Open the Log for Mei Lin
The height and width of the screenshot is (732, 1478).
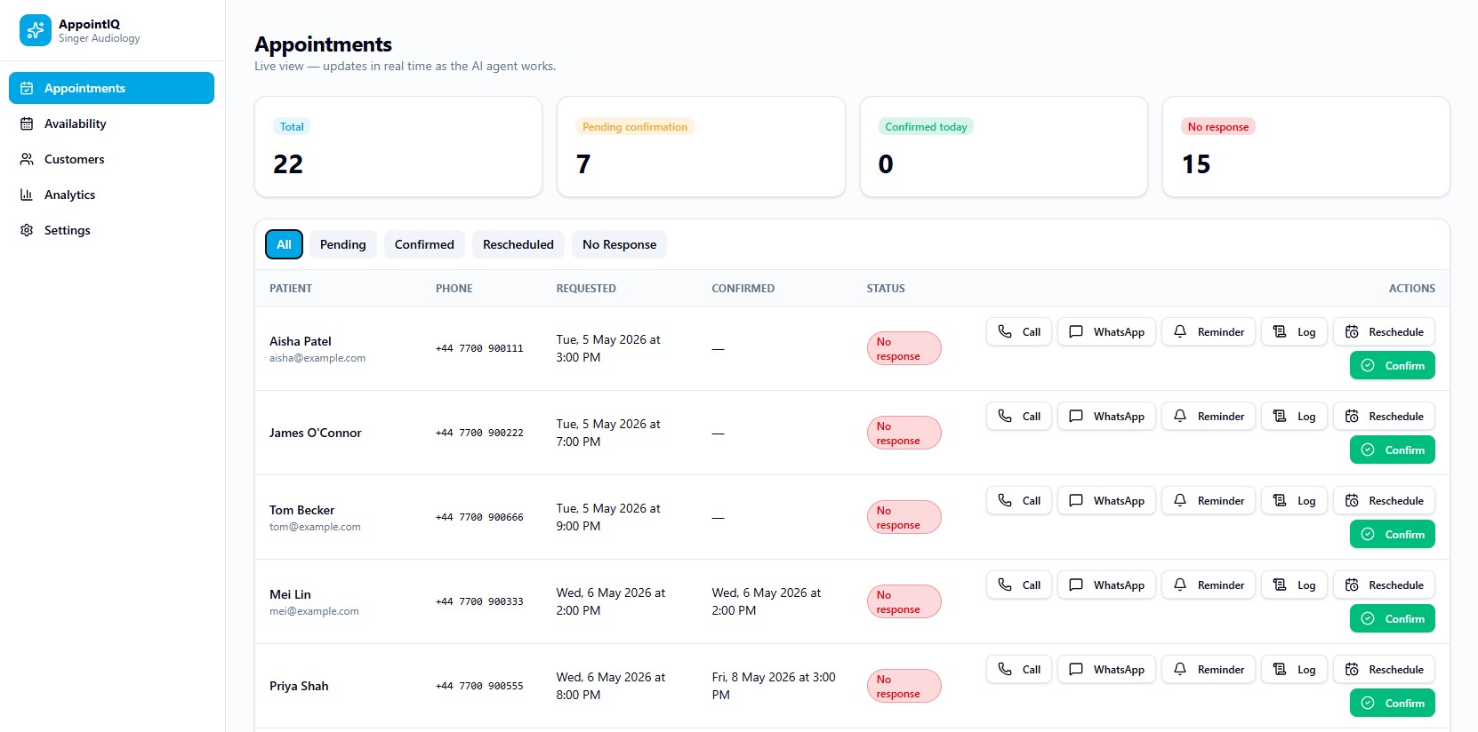[x=1294, y=585]
